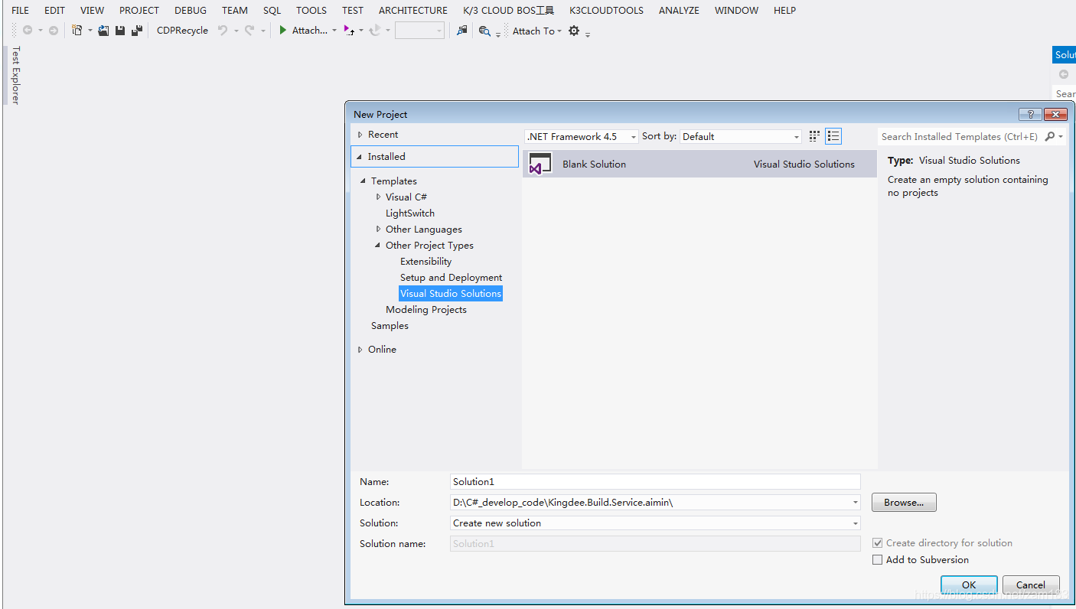This screenshot has height=609, width=1076.
Task: Open the SQL menu
Action: (272, 10)
